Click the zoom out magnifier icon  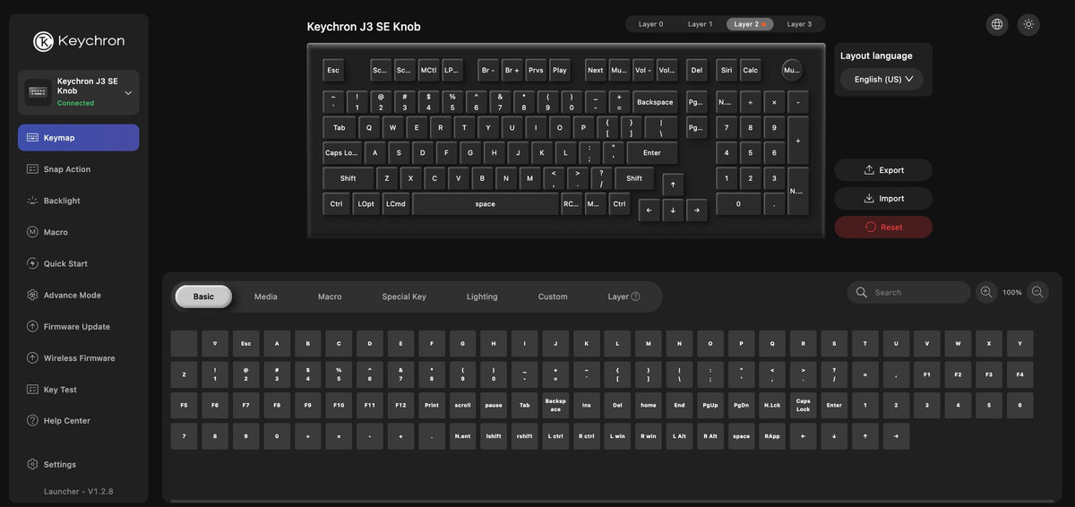click(x=1037, y=292)
